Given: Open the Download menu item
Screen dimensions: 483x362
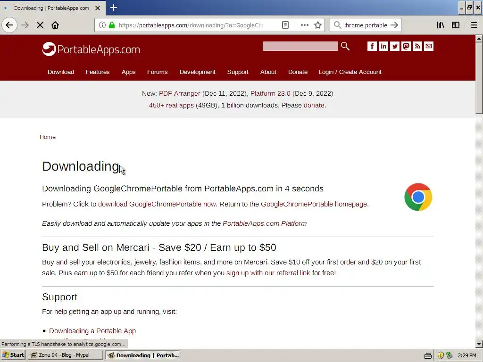Looking at the screenshot, I should click(61, 72).
